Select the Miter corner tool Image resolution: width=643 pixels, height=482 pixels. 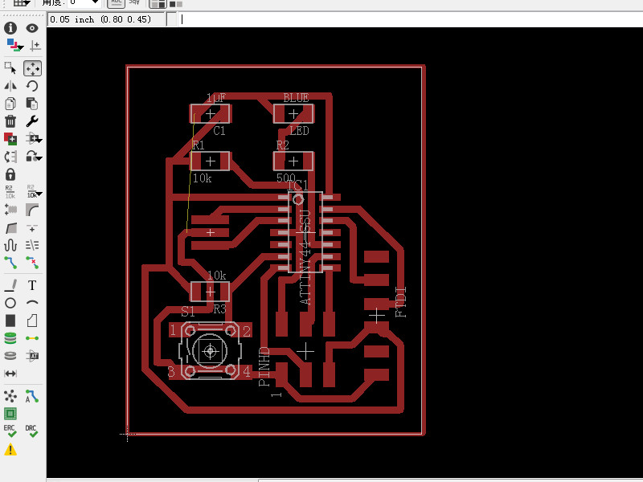[32, 210]
